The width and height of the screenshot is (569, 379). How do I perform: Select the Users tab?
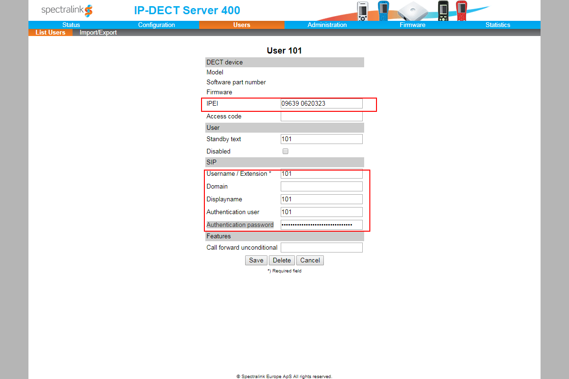pyautogui.click(x=242, y=25)
